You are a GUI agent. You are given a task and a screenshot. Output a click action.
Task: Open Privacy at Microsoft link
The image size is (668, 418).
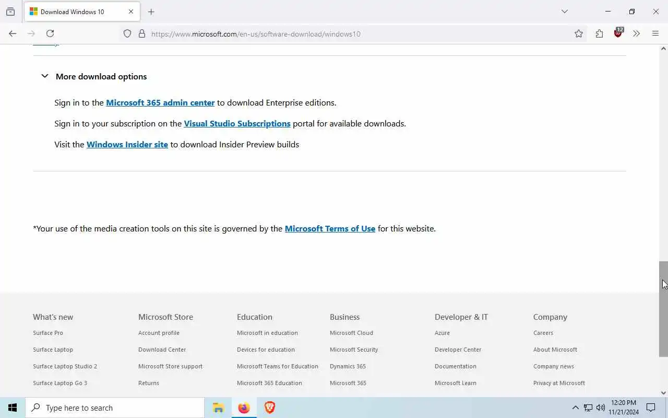coord(559,383)
